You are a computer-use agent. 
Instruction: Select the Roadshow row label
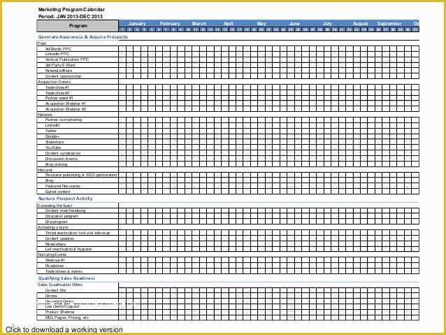[55, 266]
